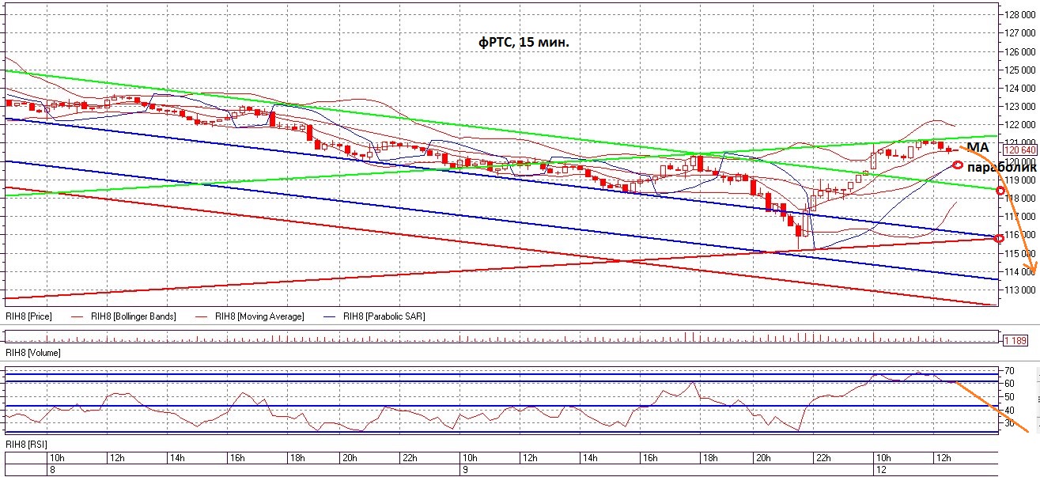Click the 113 000 price axis label

point(1020,290)
